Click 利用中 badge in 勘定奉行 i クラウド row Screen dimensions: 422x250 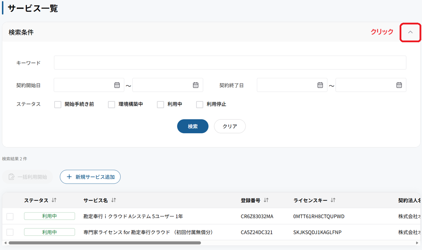click(49, 216)
